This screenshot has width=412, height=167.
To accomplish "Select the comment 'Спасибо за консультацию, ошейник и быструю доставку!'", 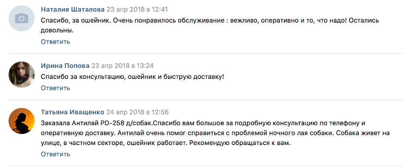I will click(132, 77).
